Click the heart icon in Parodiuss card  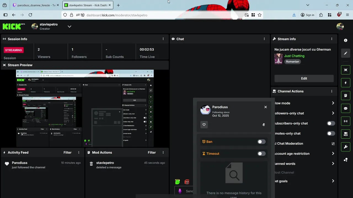[x=204, y=125]
